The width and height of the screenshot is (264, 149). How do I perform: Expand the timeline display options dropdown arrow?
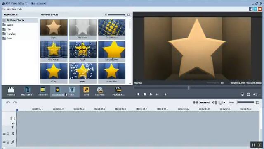click(224, 103)
